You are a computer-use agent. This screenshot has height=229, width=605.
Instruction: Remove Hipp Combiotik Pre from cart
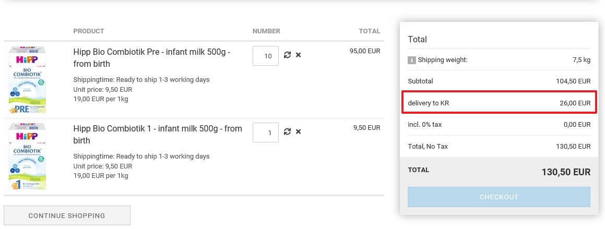[298, 55]
